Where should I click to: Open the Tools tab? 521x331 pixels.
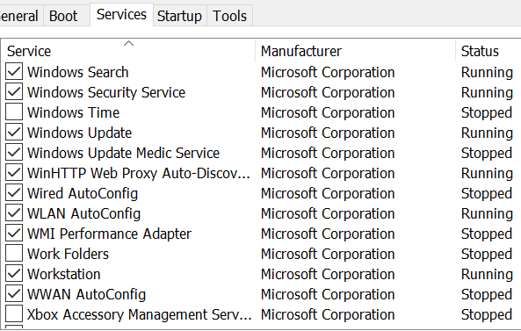tap(229, 16)
